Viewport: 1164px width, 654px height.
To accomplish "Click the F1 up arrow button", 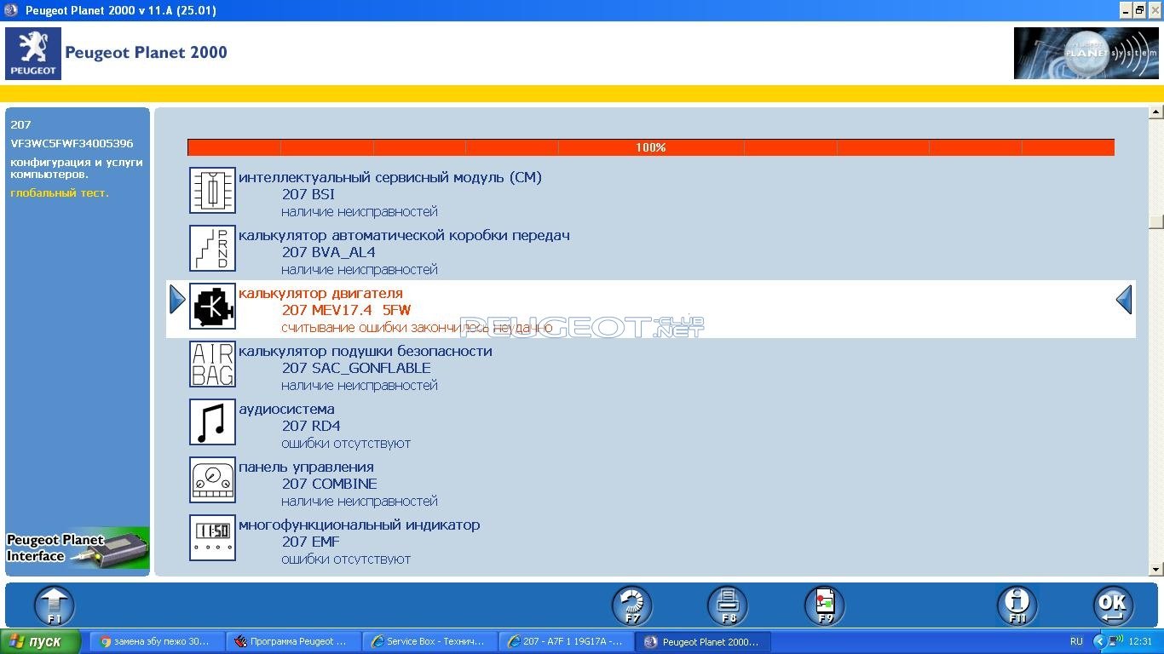I will click(55, 606).
